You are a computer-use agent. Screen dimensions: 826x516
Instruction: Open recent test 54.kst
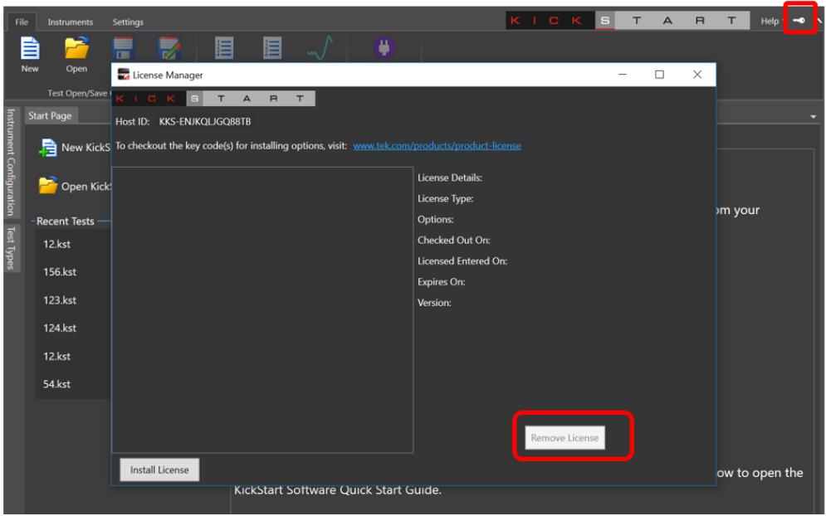point(57,384)
